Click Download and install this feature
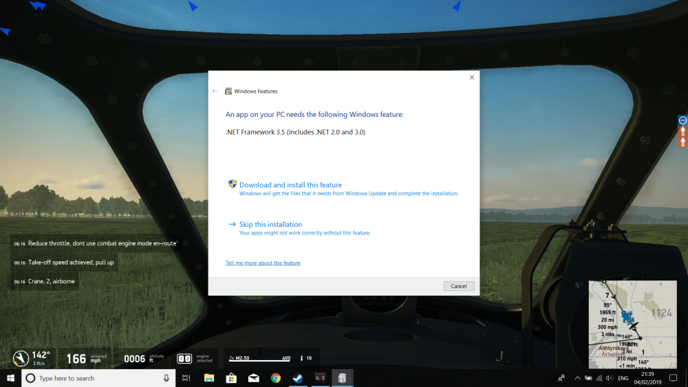688x387 pixels. click(290, 185)
